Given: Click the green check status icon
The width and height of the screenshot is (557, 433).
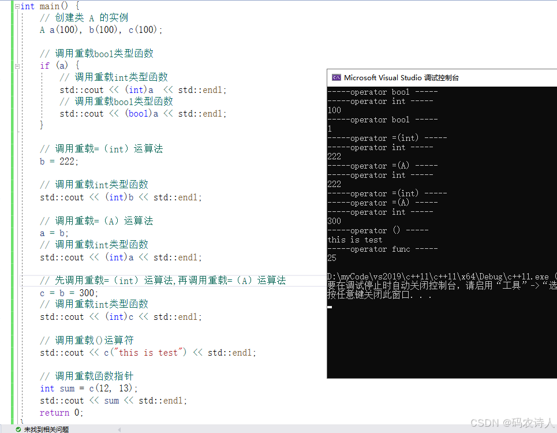Looking at the screenshot, I should click(x=18, y=429).
